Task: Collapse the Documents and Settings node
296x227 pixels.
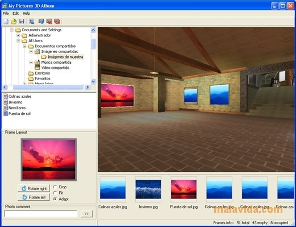Action: coord(12,30)
